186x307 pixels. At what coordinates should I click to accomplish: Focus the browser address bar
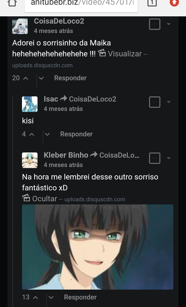coord(81,4)
